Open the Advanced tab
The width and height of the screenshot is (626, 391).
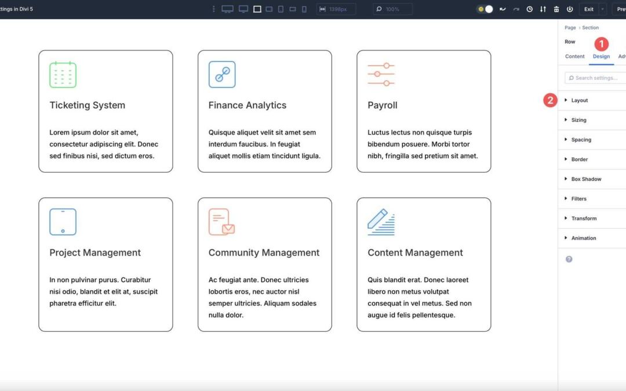[x=621, y=56]
